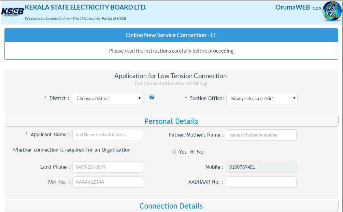Click the Land Phone input field
Viewport: 343px width, 212px height.
[x=108, y=167]
